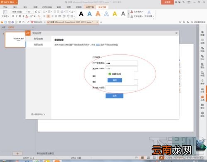
Task: Select the gray A text style
Action: click(x=123, y=14)
